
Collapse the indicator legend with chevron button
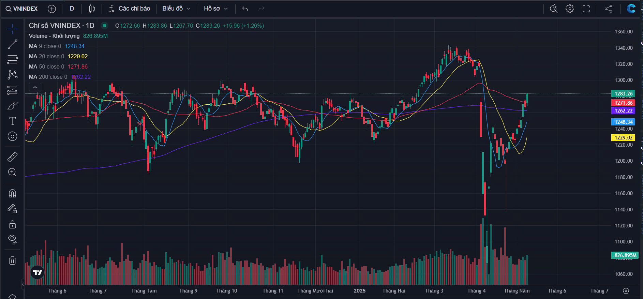point(35,87)
